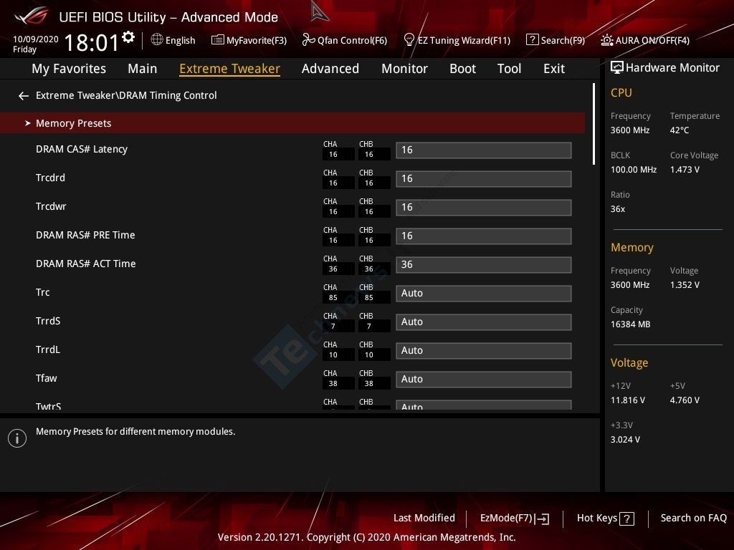Go to the Exit tab
The height and width of the screenshot is (550, 734).
pyautogui.click(x=554, y=69)
